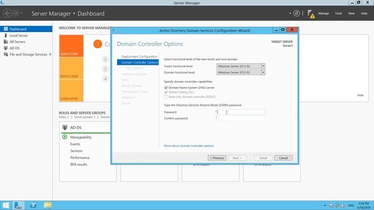This screenshot has height=210, width=374.
Task: Open the QUICK START tile
Action: [x=71, y=46]
